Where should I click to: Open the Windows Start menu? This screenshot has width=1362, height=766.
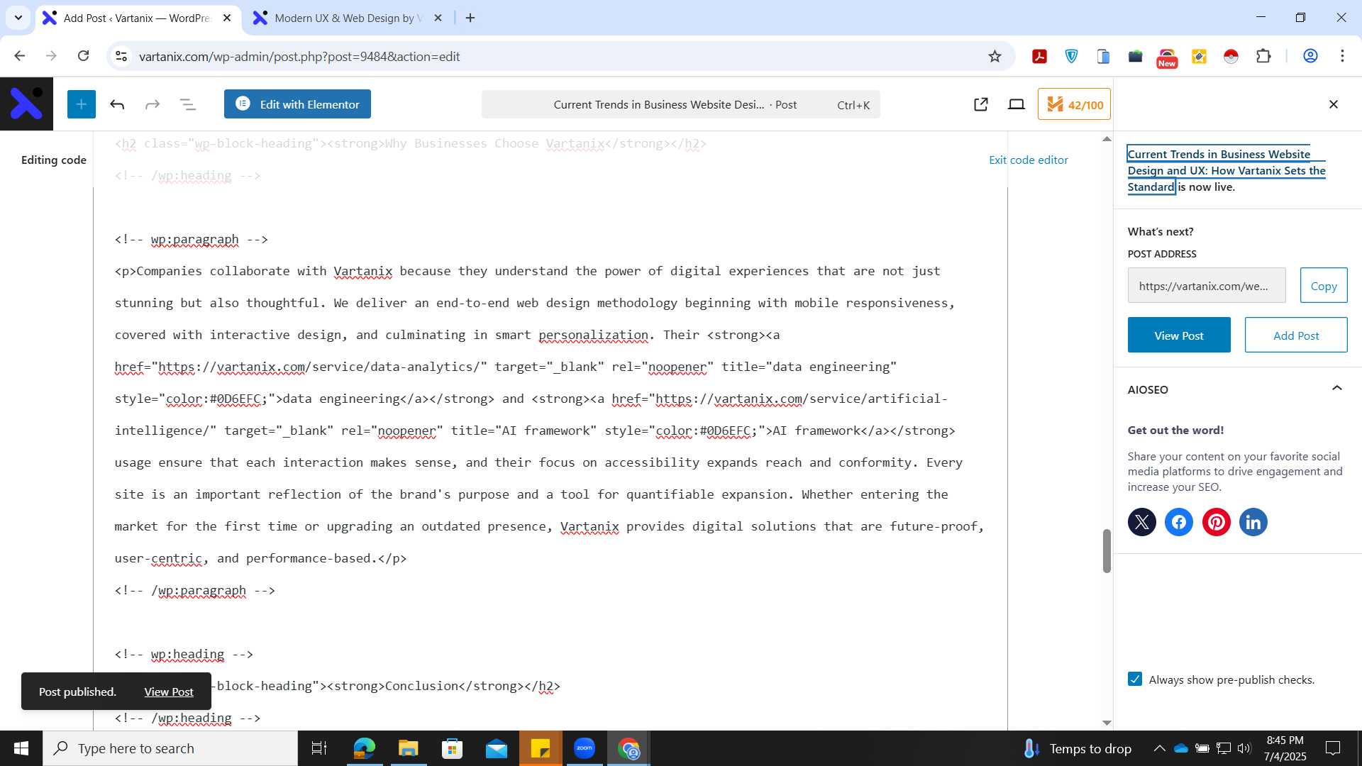pos(21,748)
